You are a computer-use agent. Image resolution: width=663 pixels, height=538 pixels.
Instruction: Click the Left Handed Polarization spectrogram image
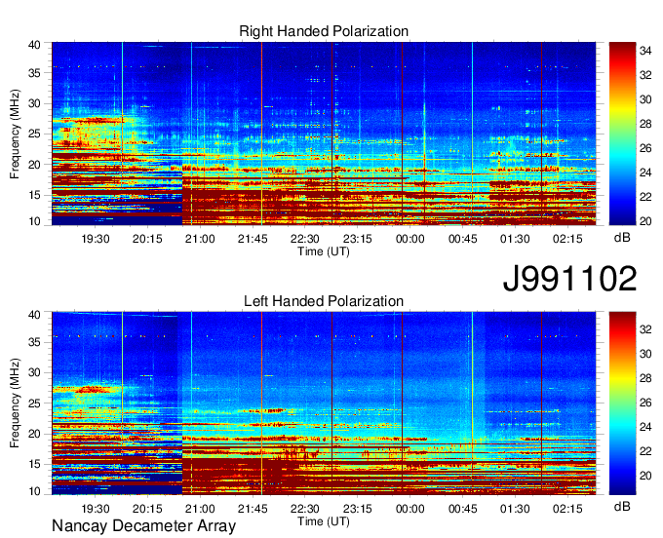[324, 403]
